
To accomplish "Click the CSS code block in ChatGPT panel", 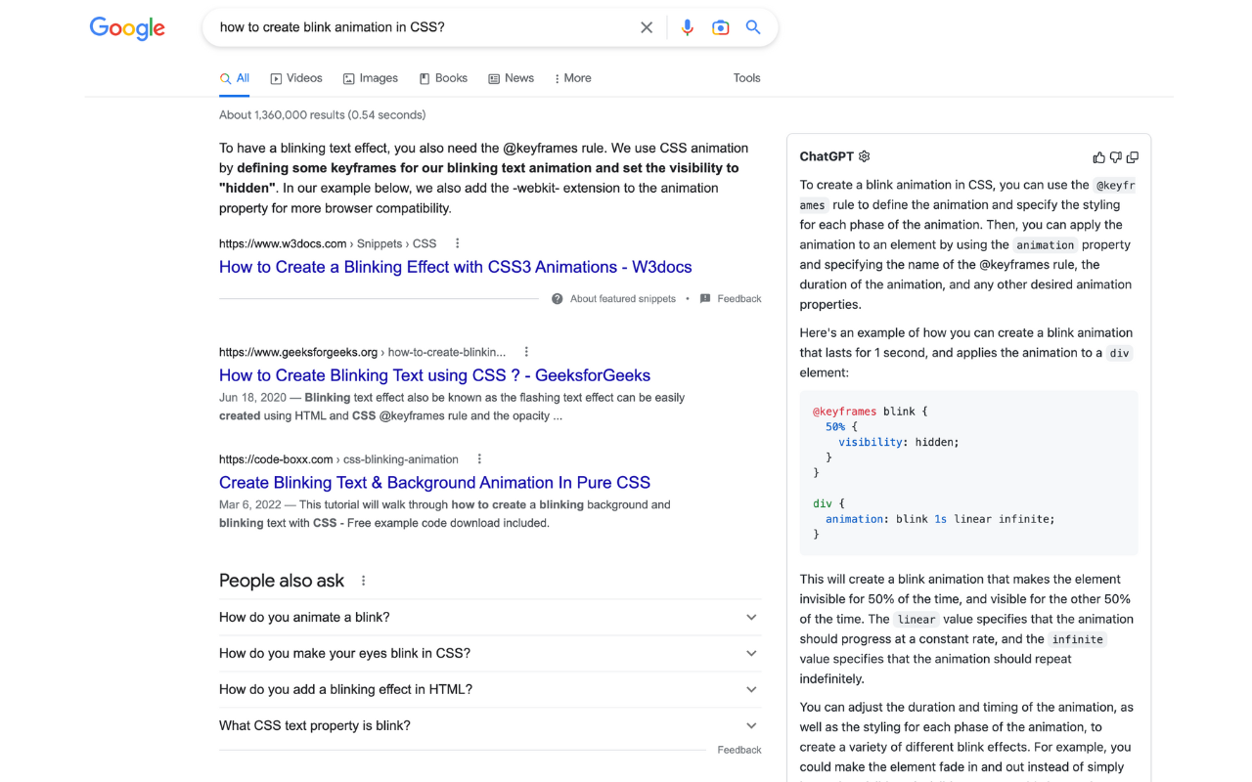I will coord(968,473).
